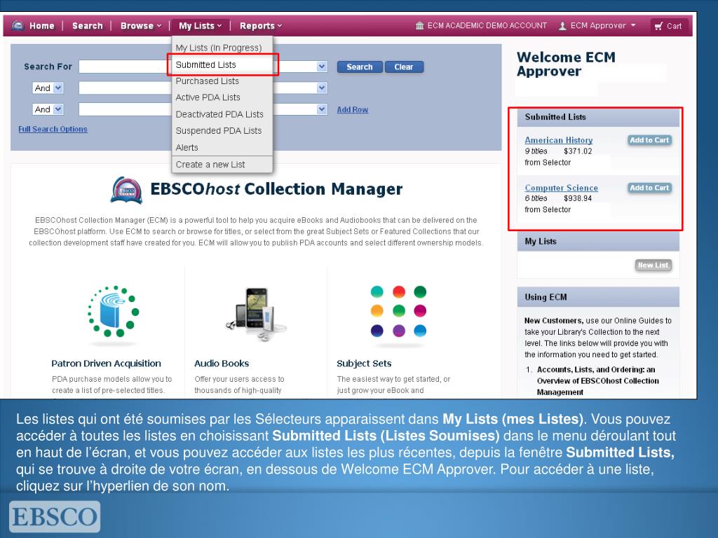
Task: Click the Using ECM panel header
Action: [x=598, y=297]
